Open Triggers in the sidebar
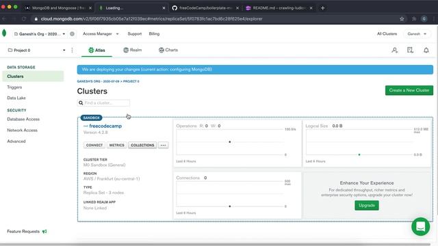The height and width of the screenshot is (246, 438). [14, 87]
